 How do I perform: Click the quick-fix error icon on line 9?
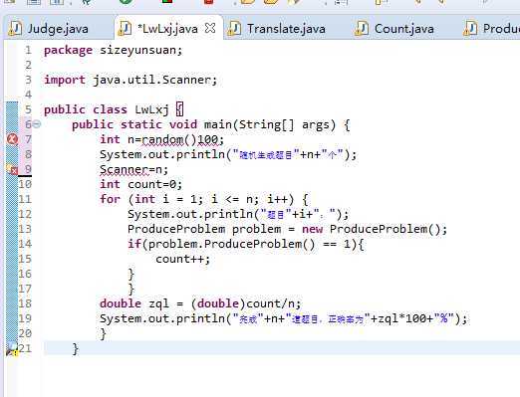coord(12,169)
